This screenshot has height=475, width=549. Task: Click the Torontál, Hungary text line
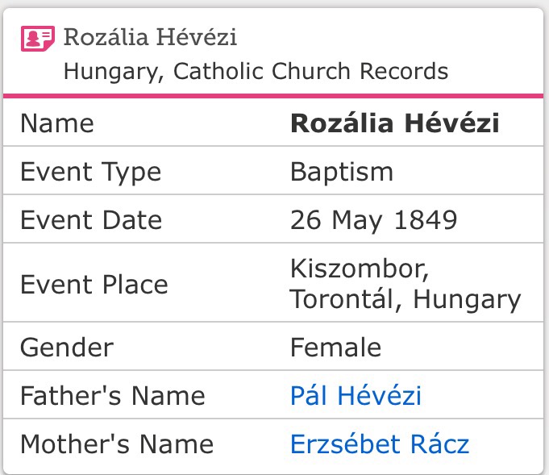tap(405, 300)
